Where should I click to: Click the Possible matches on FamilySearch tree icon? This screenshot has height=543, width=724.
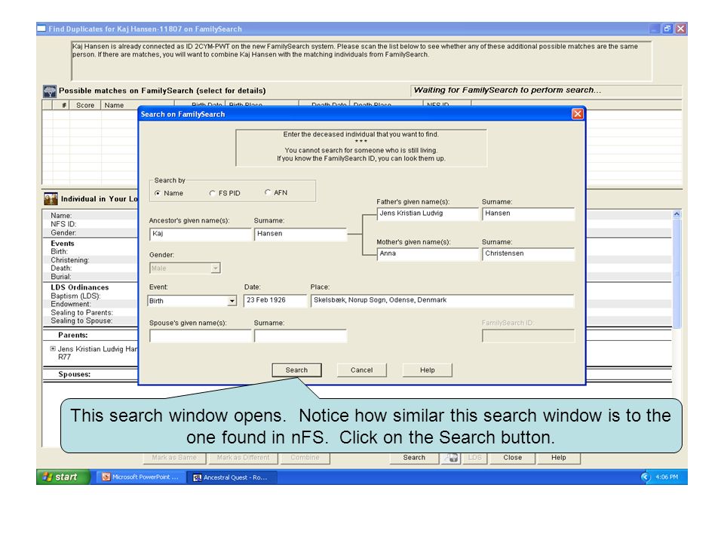click(x=50, y=91)
